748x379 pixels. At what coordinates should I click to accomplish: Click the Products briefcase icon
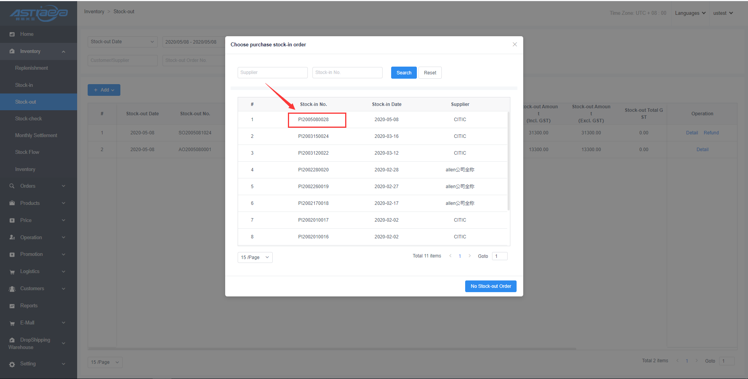[x=12, y=203]
